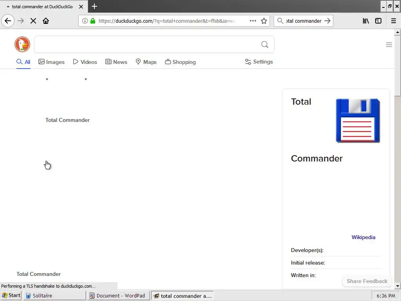Show site information icon in address bar
401x301 pixels.
[x=85, y=21]
